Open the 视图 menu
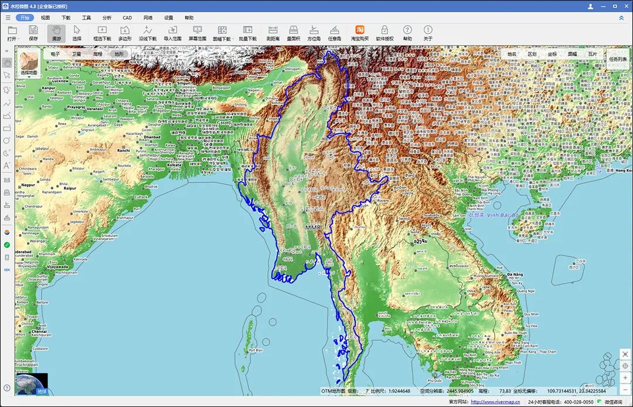The height and width of the screenshot is (407, 633). 45,18
